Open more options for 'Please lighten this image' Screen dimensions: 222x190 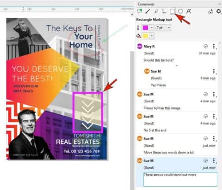pyautogui.click(x=214, y=94)
